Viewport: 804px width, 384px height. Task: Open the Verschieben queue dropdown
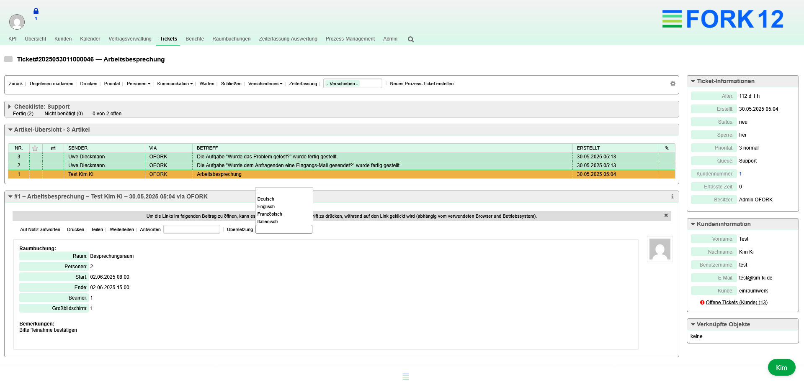click(x=352, y=84)
